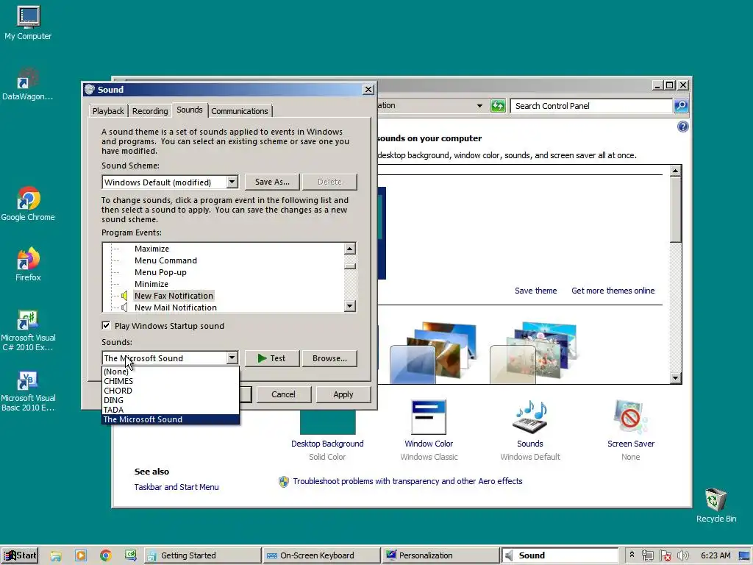The image size is (753, 565).
Task: Click Get more themes online link
Action: click(613, 291)
